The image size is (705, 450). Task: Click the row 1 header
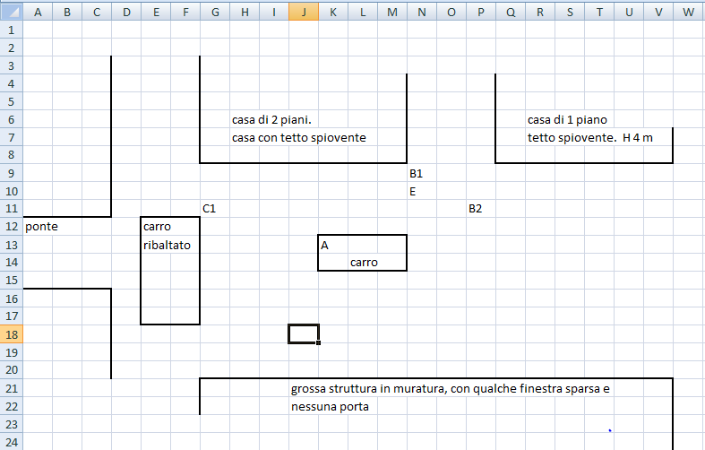tap(11, 30)
